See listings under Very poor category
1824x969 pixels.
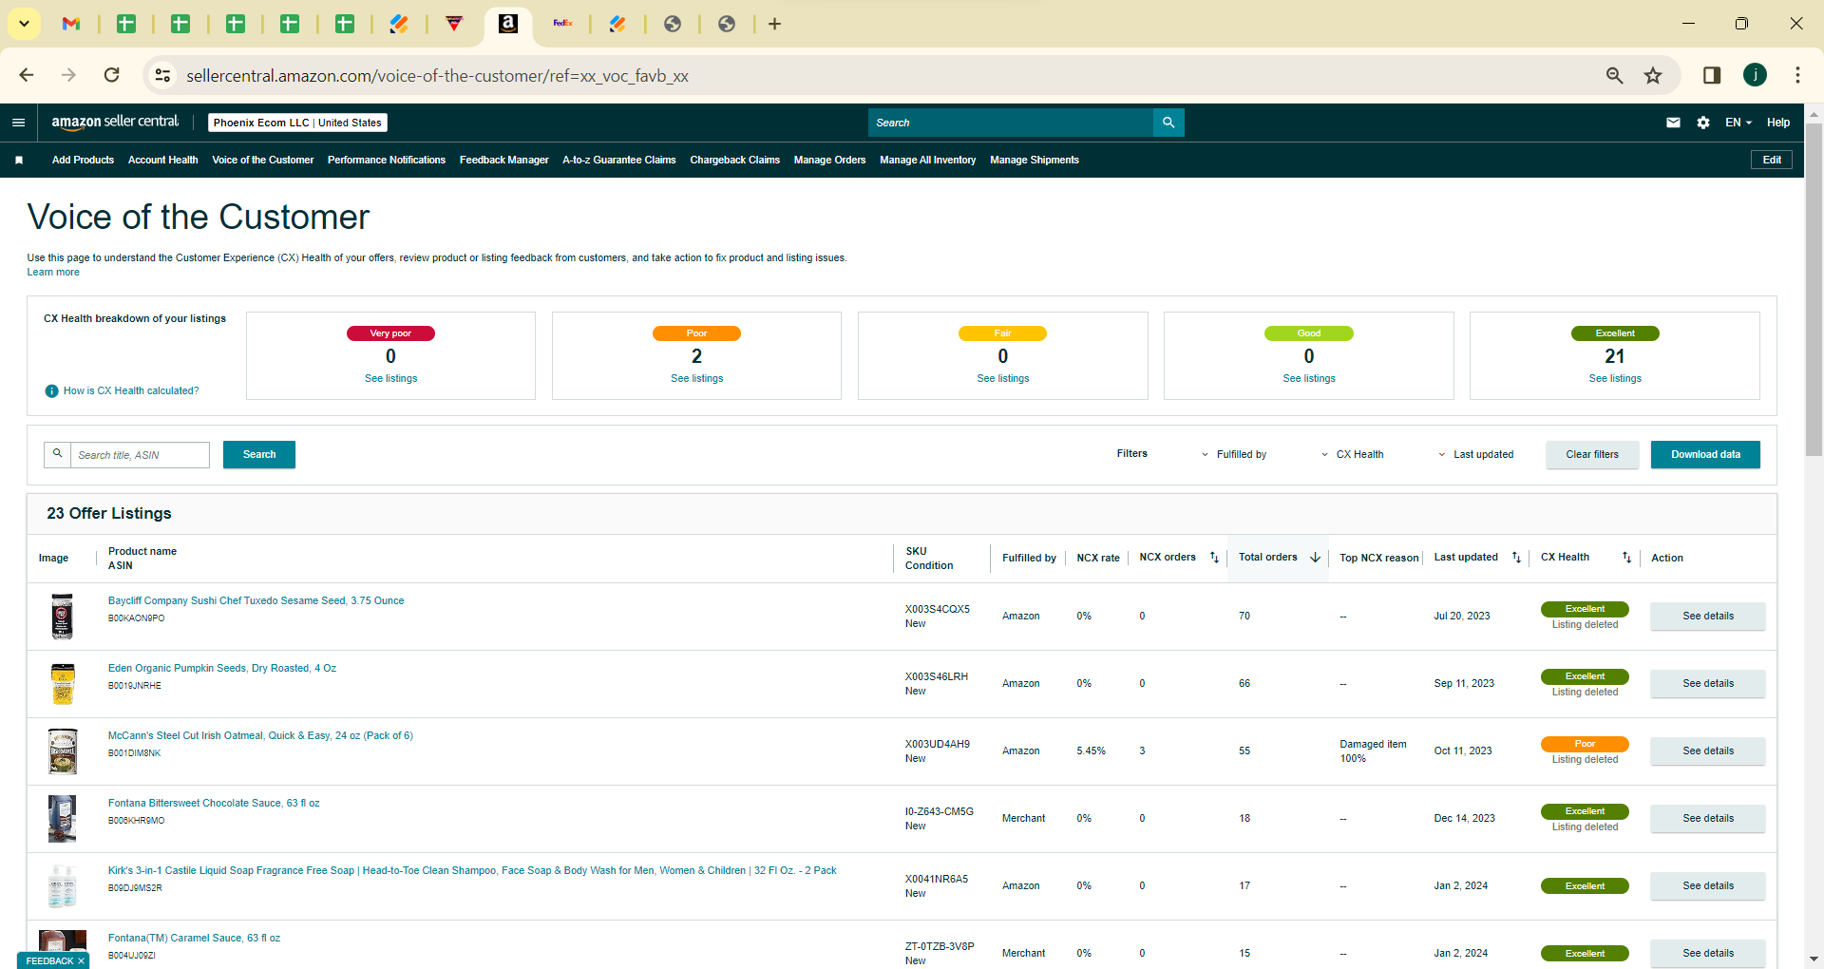391,378
